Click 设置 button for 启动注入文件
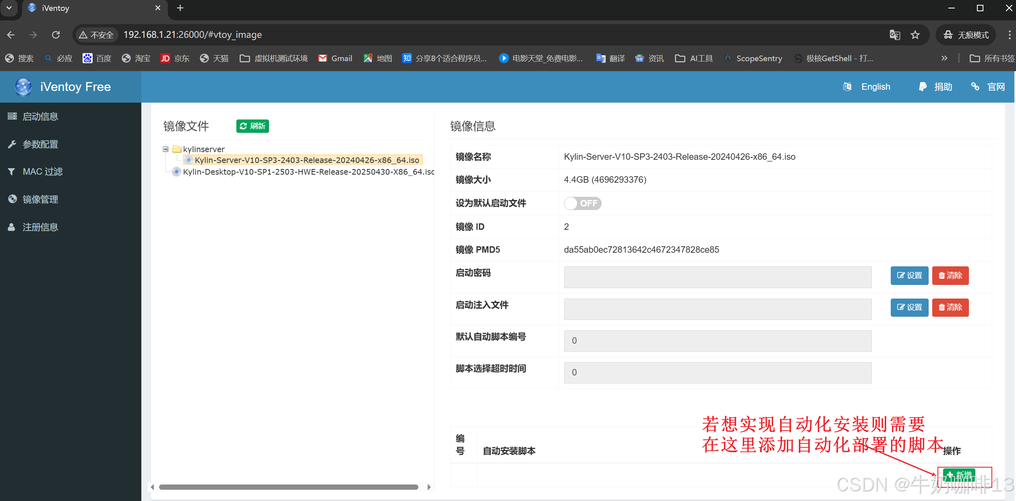Viewport: 1016px width, 501px height. click(x=909, y=307)
